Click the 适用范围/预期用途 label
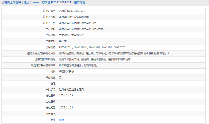209x124 pixels. (x=45, y=59)
